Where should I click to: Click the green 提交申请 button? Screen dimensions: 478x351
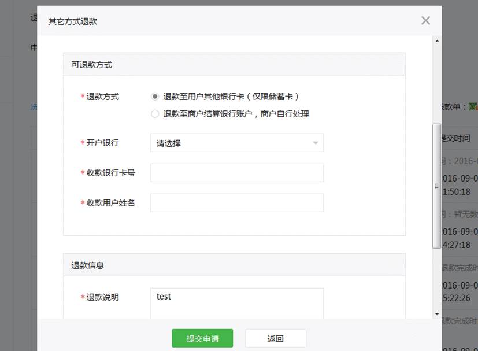[202, 338]
